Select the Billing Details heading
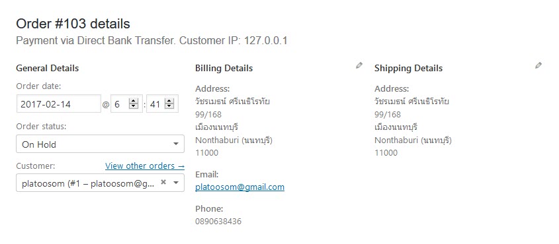Viewport: 559px width, 244px height. point(224,68)
